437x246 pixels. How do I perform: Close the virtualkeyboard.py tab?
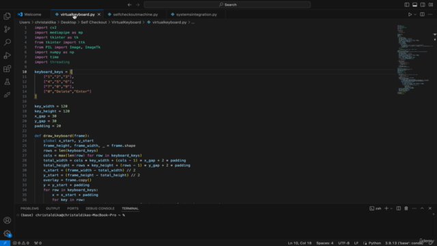click(99, 14)
